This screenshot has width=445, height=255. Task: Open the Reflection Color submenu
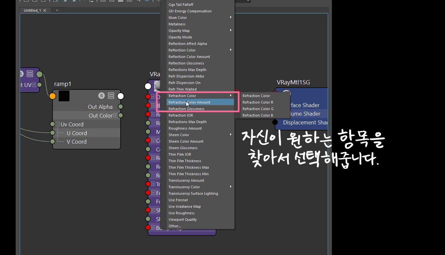tap(200, 50)
